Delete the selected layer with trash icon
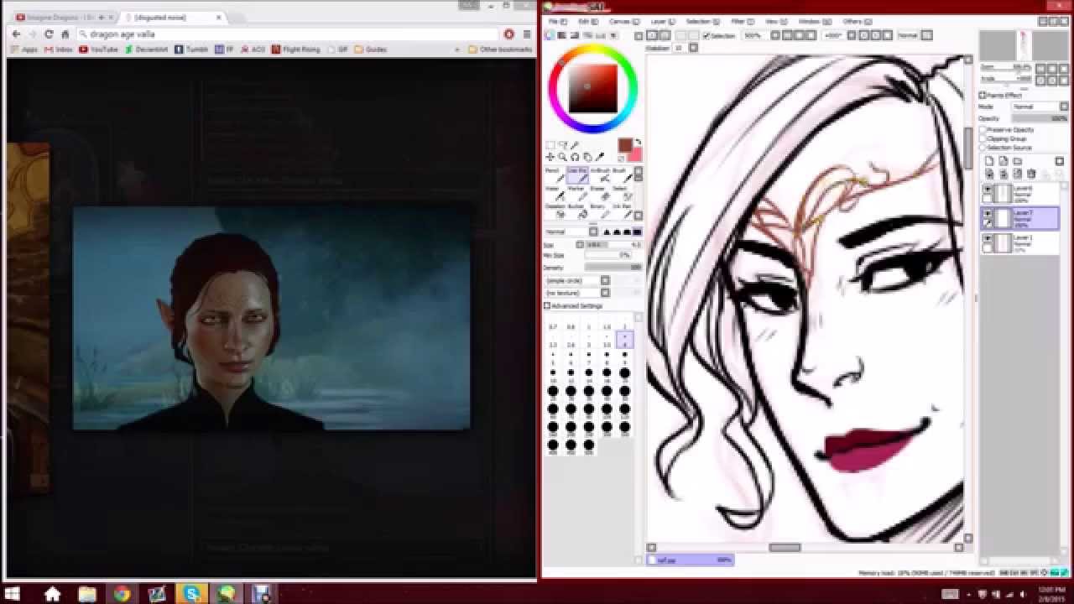1074x604 pixels. pyautogui.click(x=1032, y=174)
